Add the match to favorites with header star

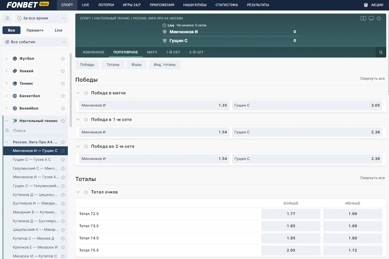pyautogui.click(x=379, y=18)
